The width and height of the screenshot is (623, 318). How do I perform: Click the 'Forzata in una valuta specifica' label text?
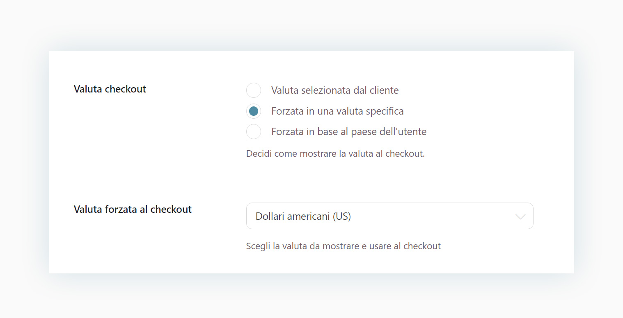[x=337, y=111]
